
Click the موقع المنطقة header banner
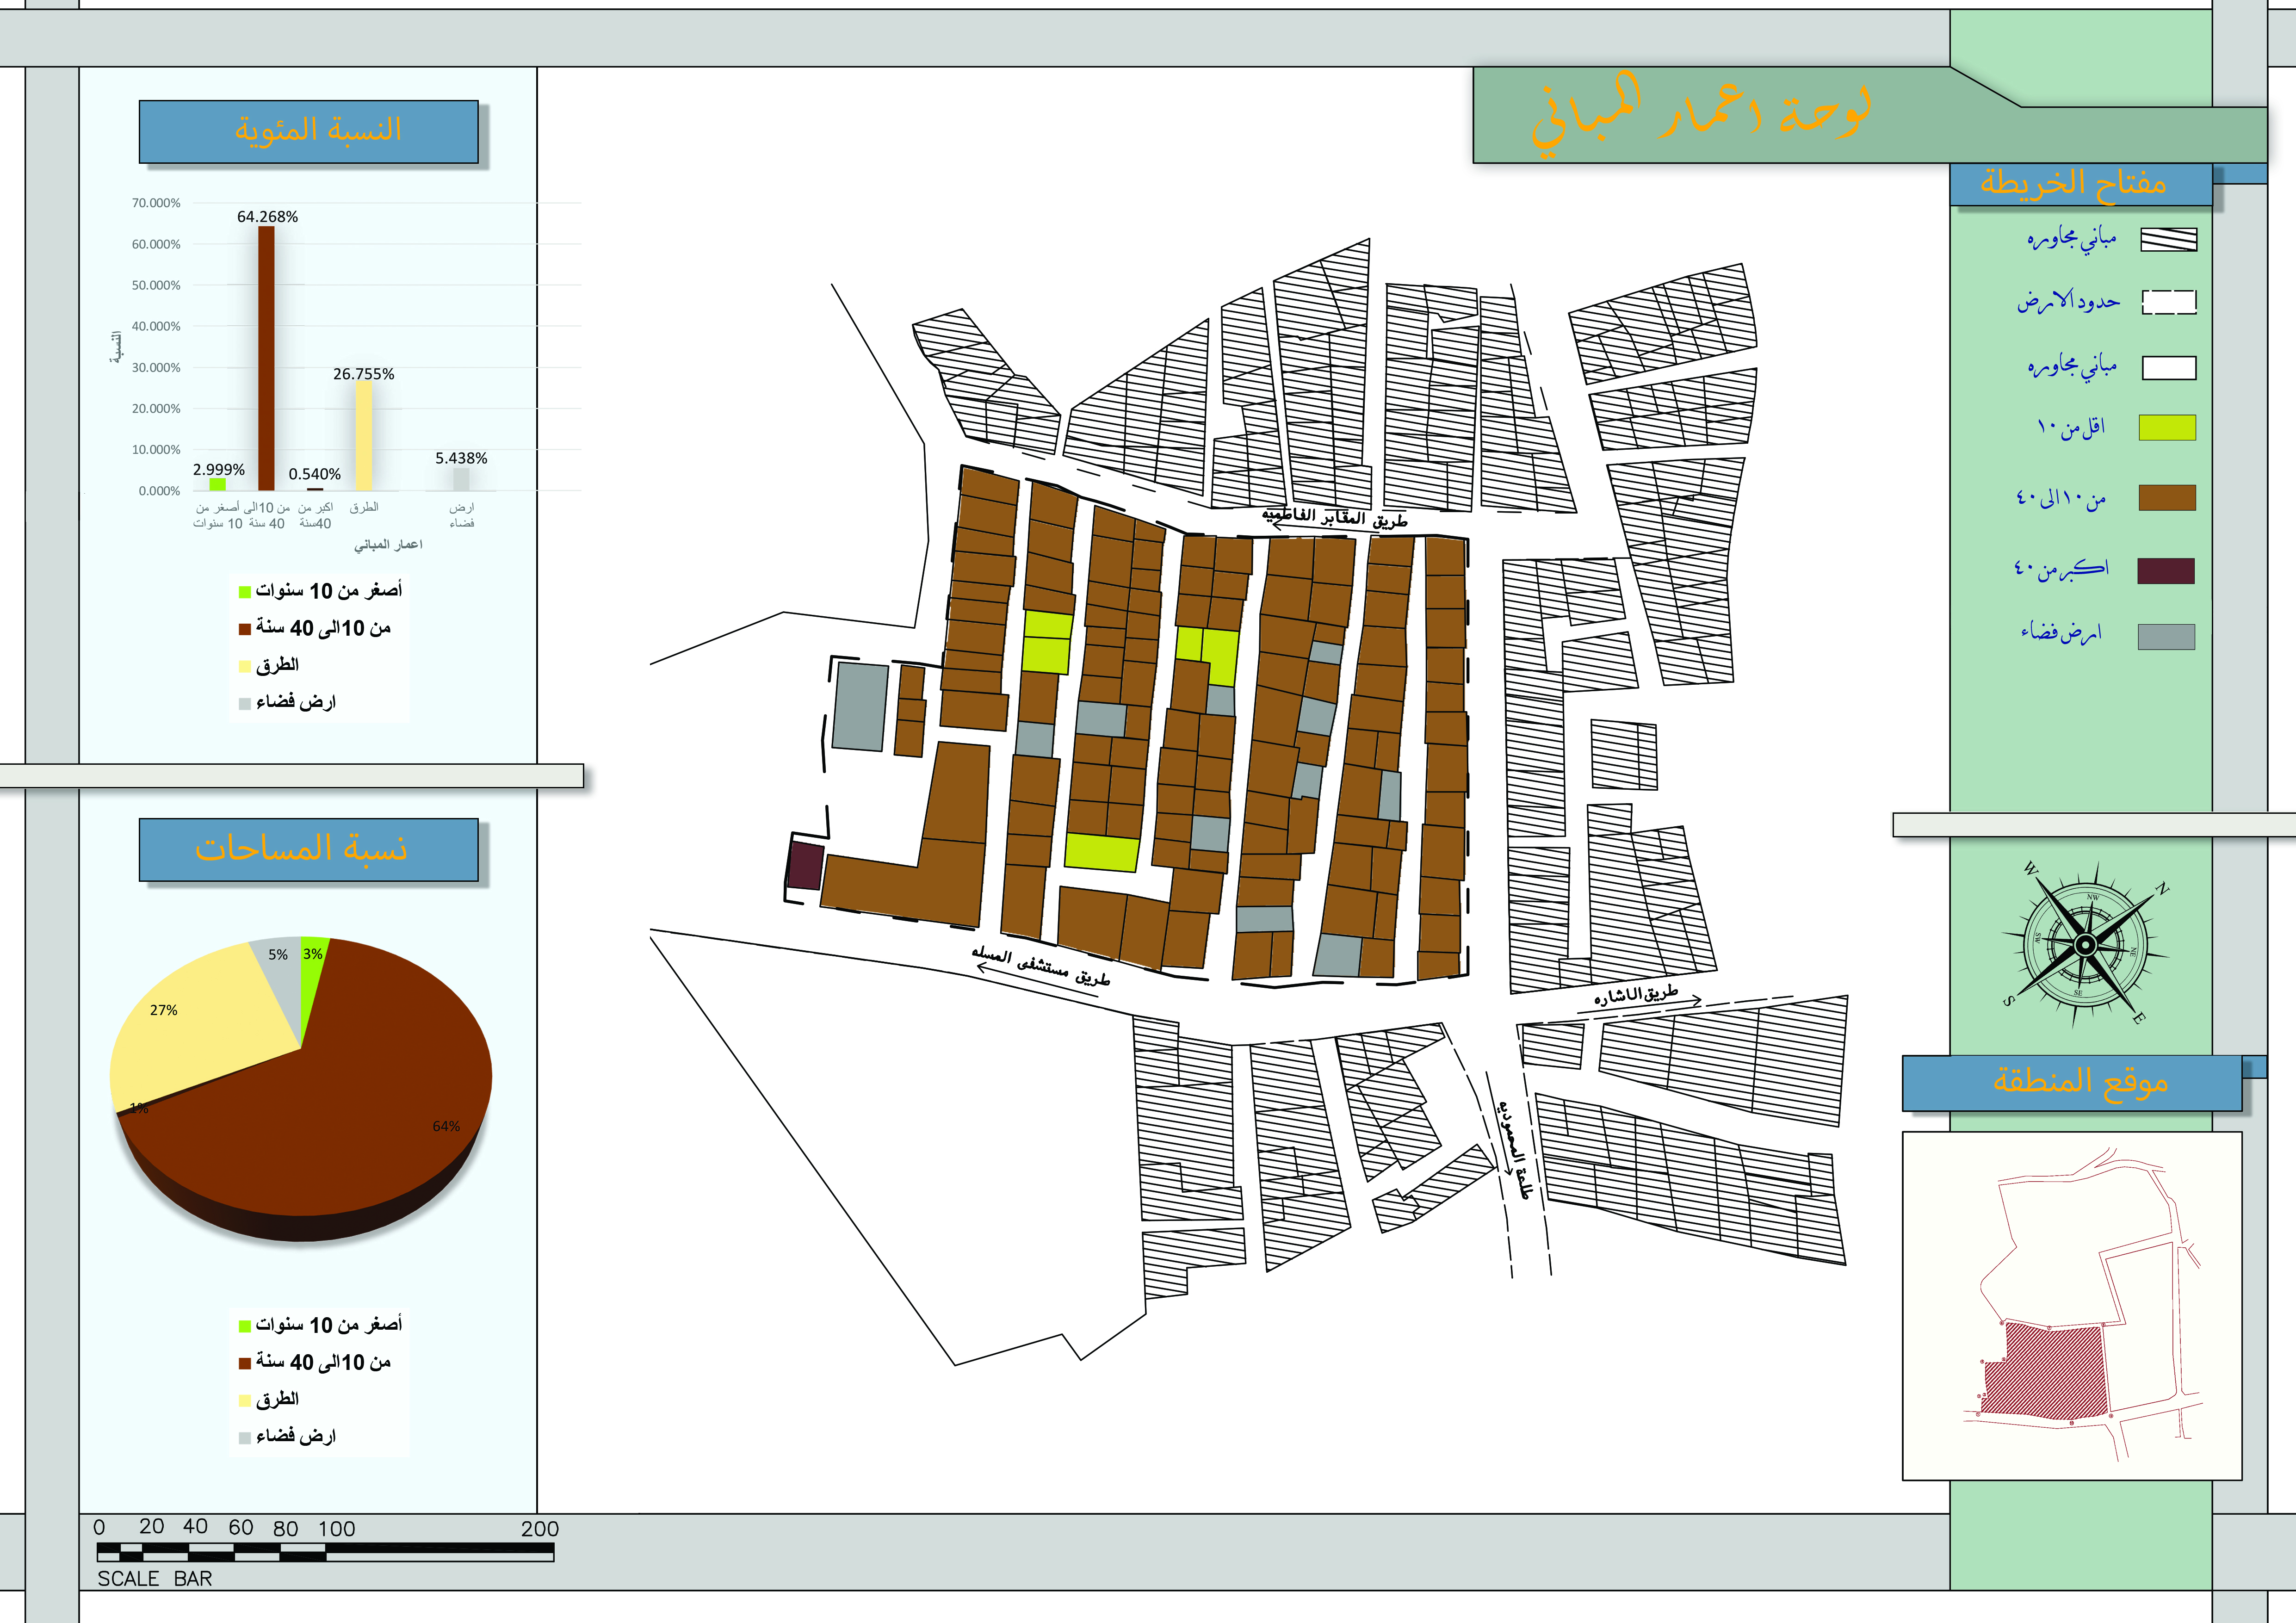pos(2072,1082)
